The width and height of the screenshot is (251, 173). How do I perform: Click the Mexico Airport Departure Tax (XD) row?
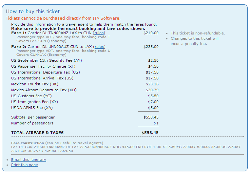(x=85, y=90)
